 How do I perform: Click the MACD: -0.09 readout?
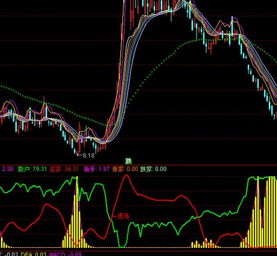65,254
